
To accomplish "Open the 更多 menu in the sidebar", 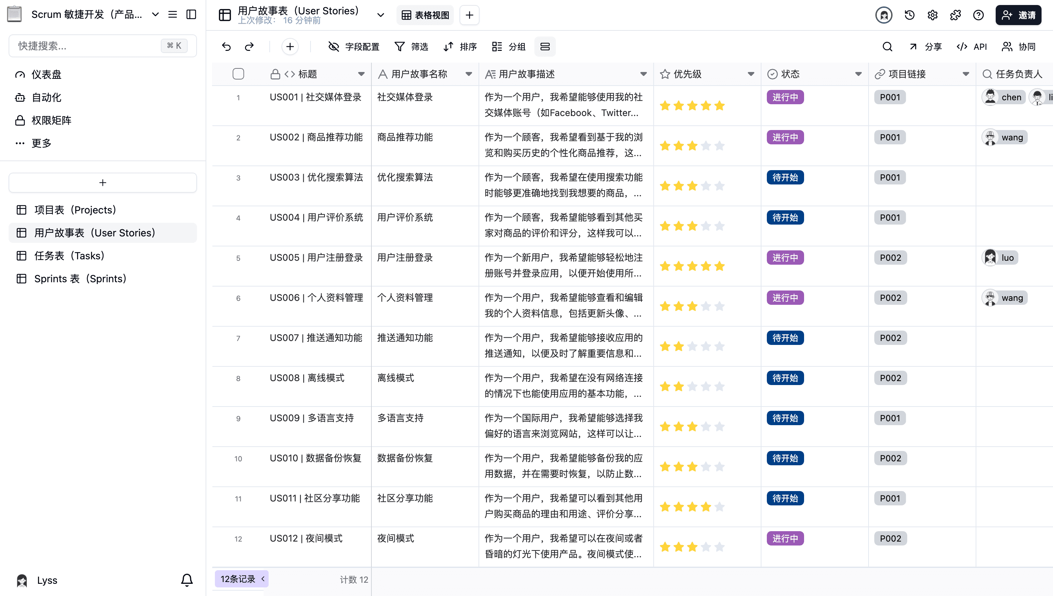I will tap(41, 143).
